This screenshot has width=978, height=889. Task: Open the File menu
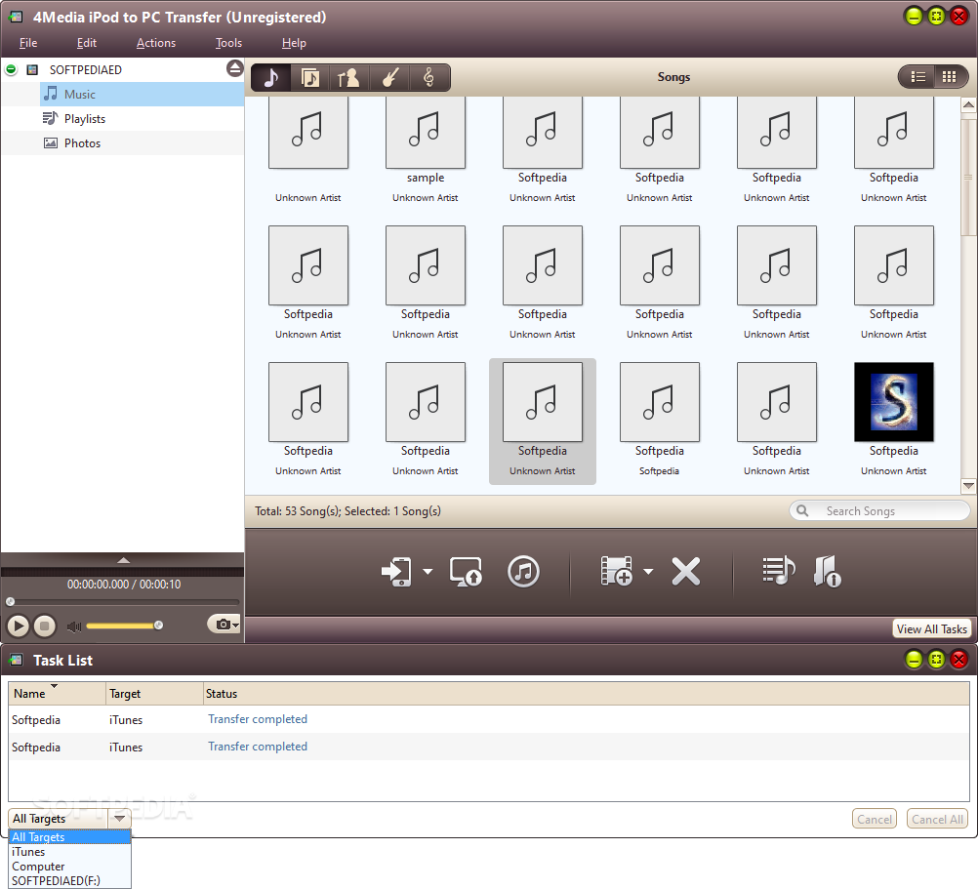click(x=28, y=43)
